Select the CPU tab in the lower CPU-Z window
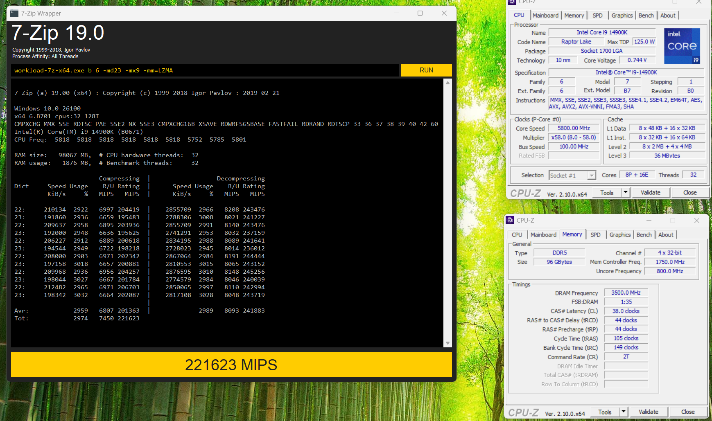712x421 pixels. click(517, 235)
